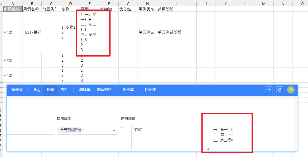
Task: Open the 用例库 tab
Action: 128,90
